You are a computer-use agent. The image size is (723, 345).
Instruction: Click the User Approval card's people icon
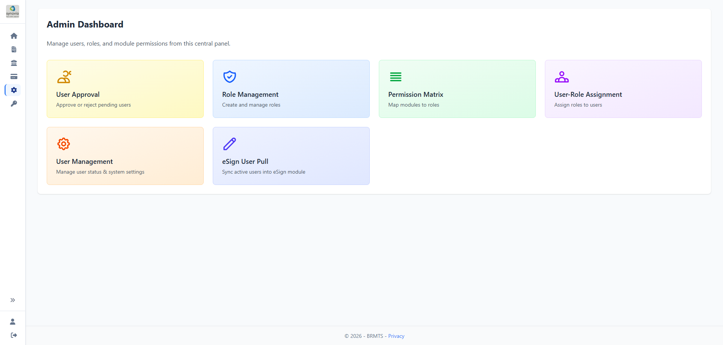[64, 77]
